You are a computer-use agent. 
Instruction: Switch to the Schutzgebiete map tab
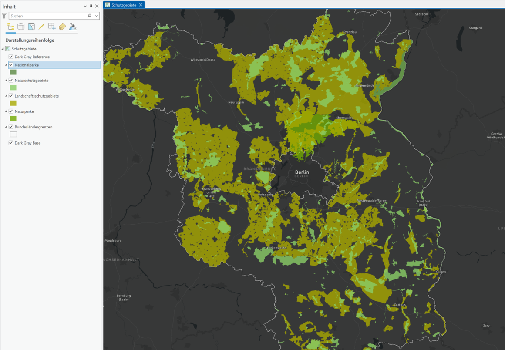click(x=124, y=5)
